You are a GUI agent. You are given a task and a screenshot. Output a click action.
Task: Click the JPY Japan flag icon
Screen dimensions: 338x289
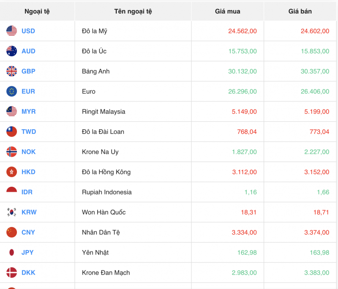(x=11, y=252)
